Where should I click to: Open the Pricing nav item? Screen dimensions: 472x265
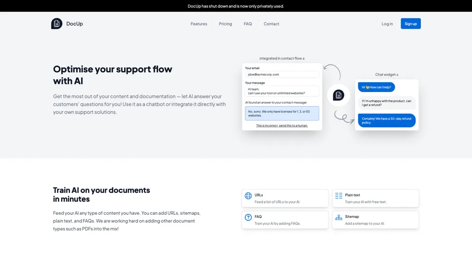pyautogui.click(x=225, y=24)
